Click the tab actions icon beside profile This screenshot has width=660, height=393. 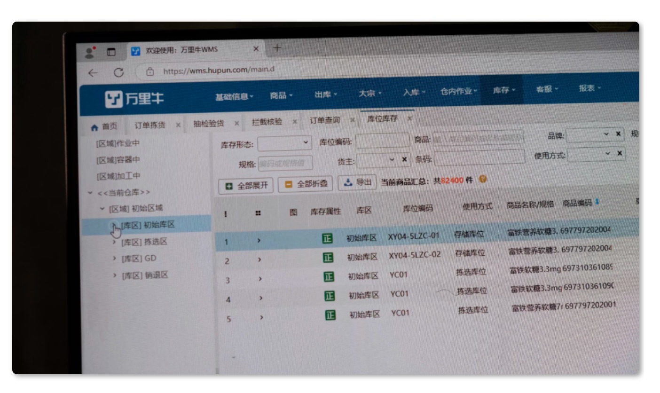pos(111,52)
